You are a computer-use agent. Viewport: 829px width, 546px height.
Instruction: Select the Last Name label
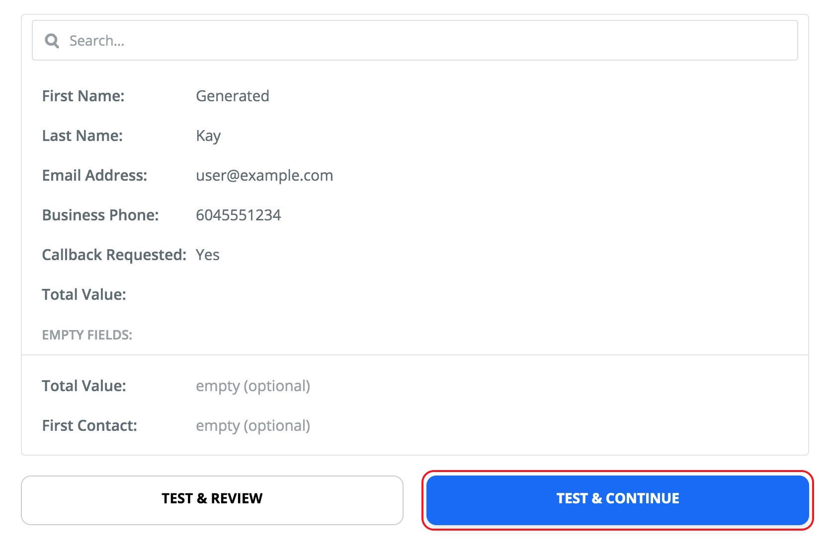(x=82, y=136)
